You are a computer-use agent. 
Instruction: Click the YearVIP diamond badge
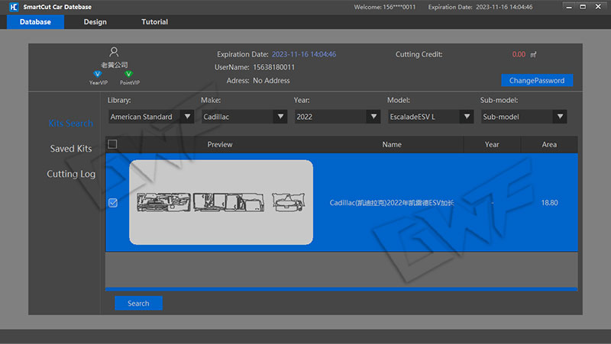coord(98,74)
